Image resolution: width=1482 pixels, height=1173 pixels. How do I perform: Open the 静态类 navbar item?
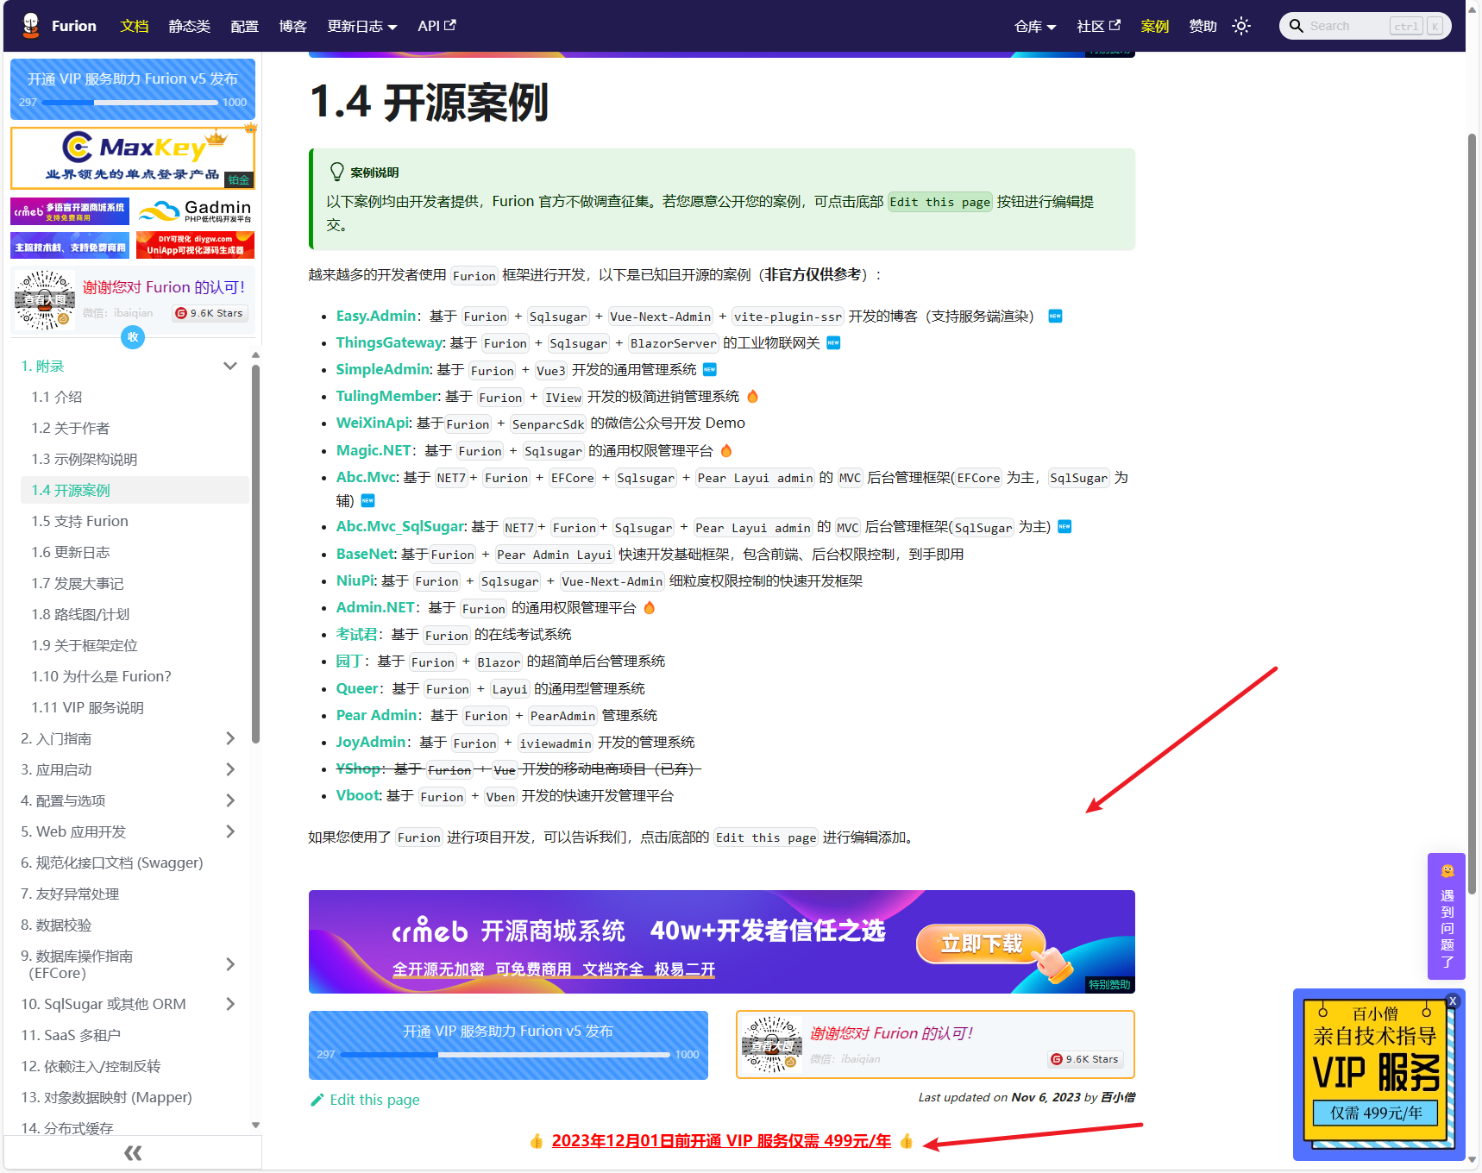tap(190, 26)
